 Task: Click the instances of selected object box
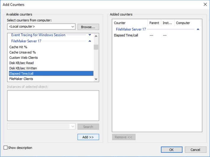click(53, 106)
